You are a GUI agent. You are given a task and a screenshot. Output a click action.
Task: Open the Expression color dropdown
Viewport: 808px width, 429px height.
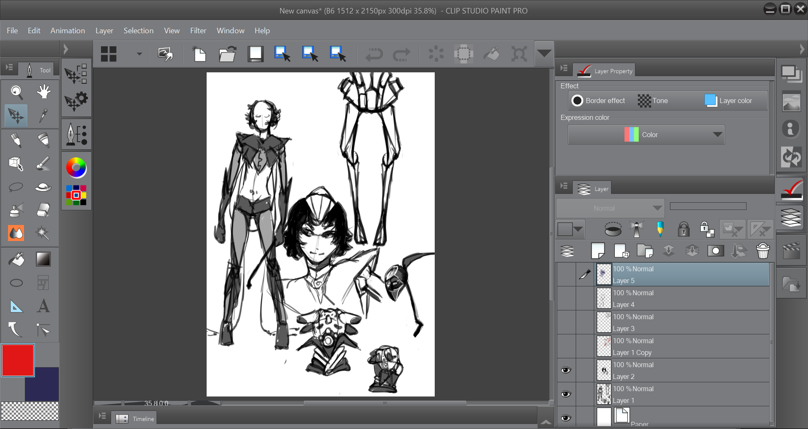(x=646, y=135)
